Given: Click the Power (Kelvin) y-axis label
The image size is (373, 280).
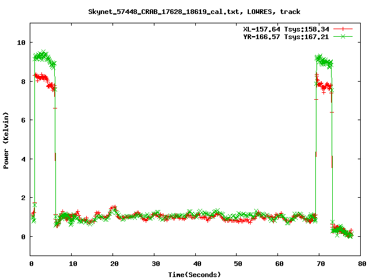Looking at the screenshot, I should coord(6,141).
